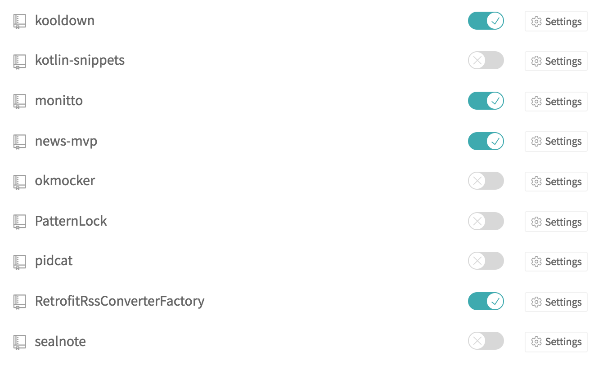603x365 pixels.
Task: Click the repository icon next to PatternLock
Action: click(x=19, y=221)
